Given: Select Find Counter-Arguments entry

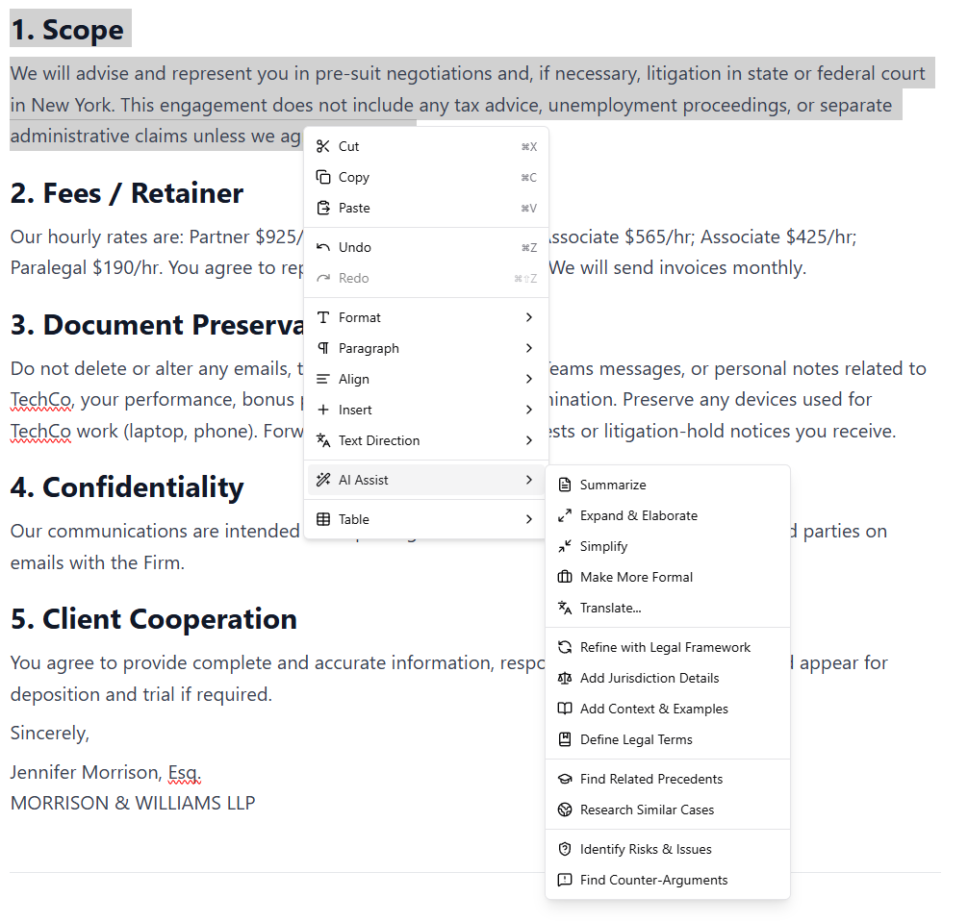Looking at the screenshot, I should click(x=653, y=880).
